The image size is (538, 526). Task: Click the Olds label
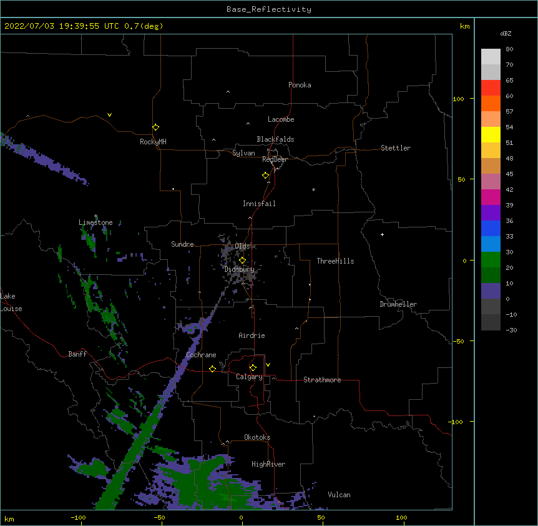point(242,246)
